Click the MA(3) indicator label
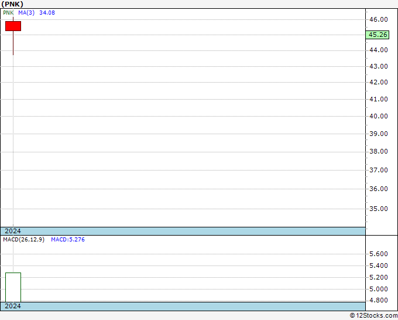 tap(26, 13)
